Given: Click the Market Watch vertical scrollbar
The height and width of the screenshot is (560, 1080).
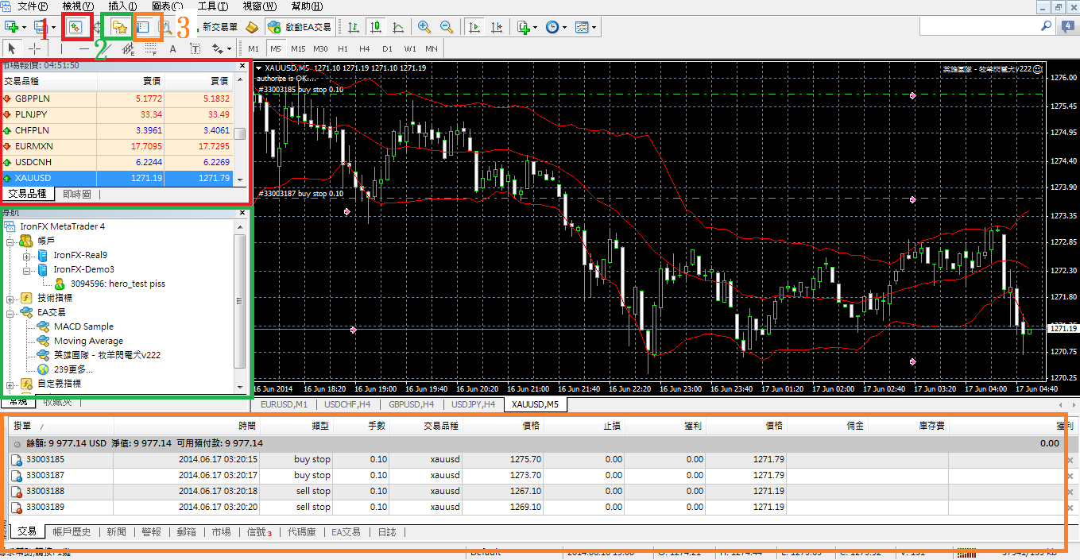Looking at the screenshot, I should pos(240,135).
